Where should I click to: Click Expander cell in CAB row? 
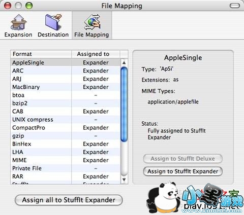[96, 112]
